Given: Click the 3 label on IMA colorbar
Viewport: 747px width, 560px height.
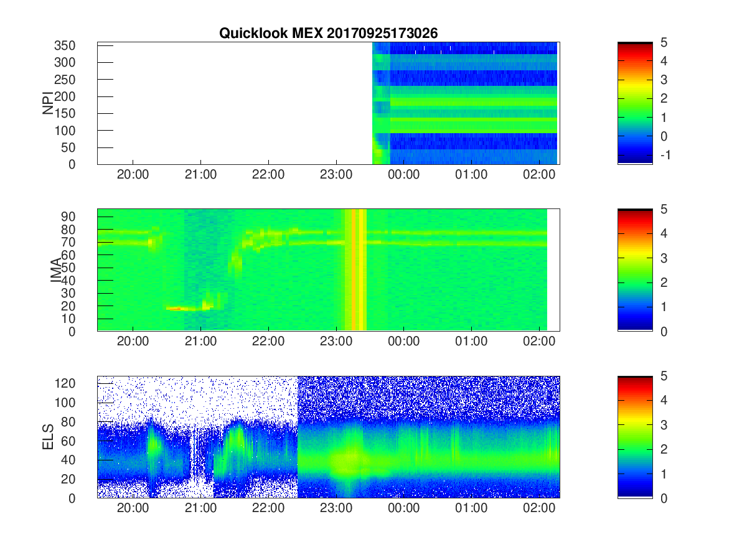Looking at the screenshot, I should point(664,258).
